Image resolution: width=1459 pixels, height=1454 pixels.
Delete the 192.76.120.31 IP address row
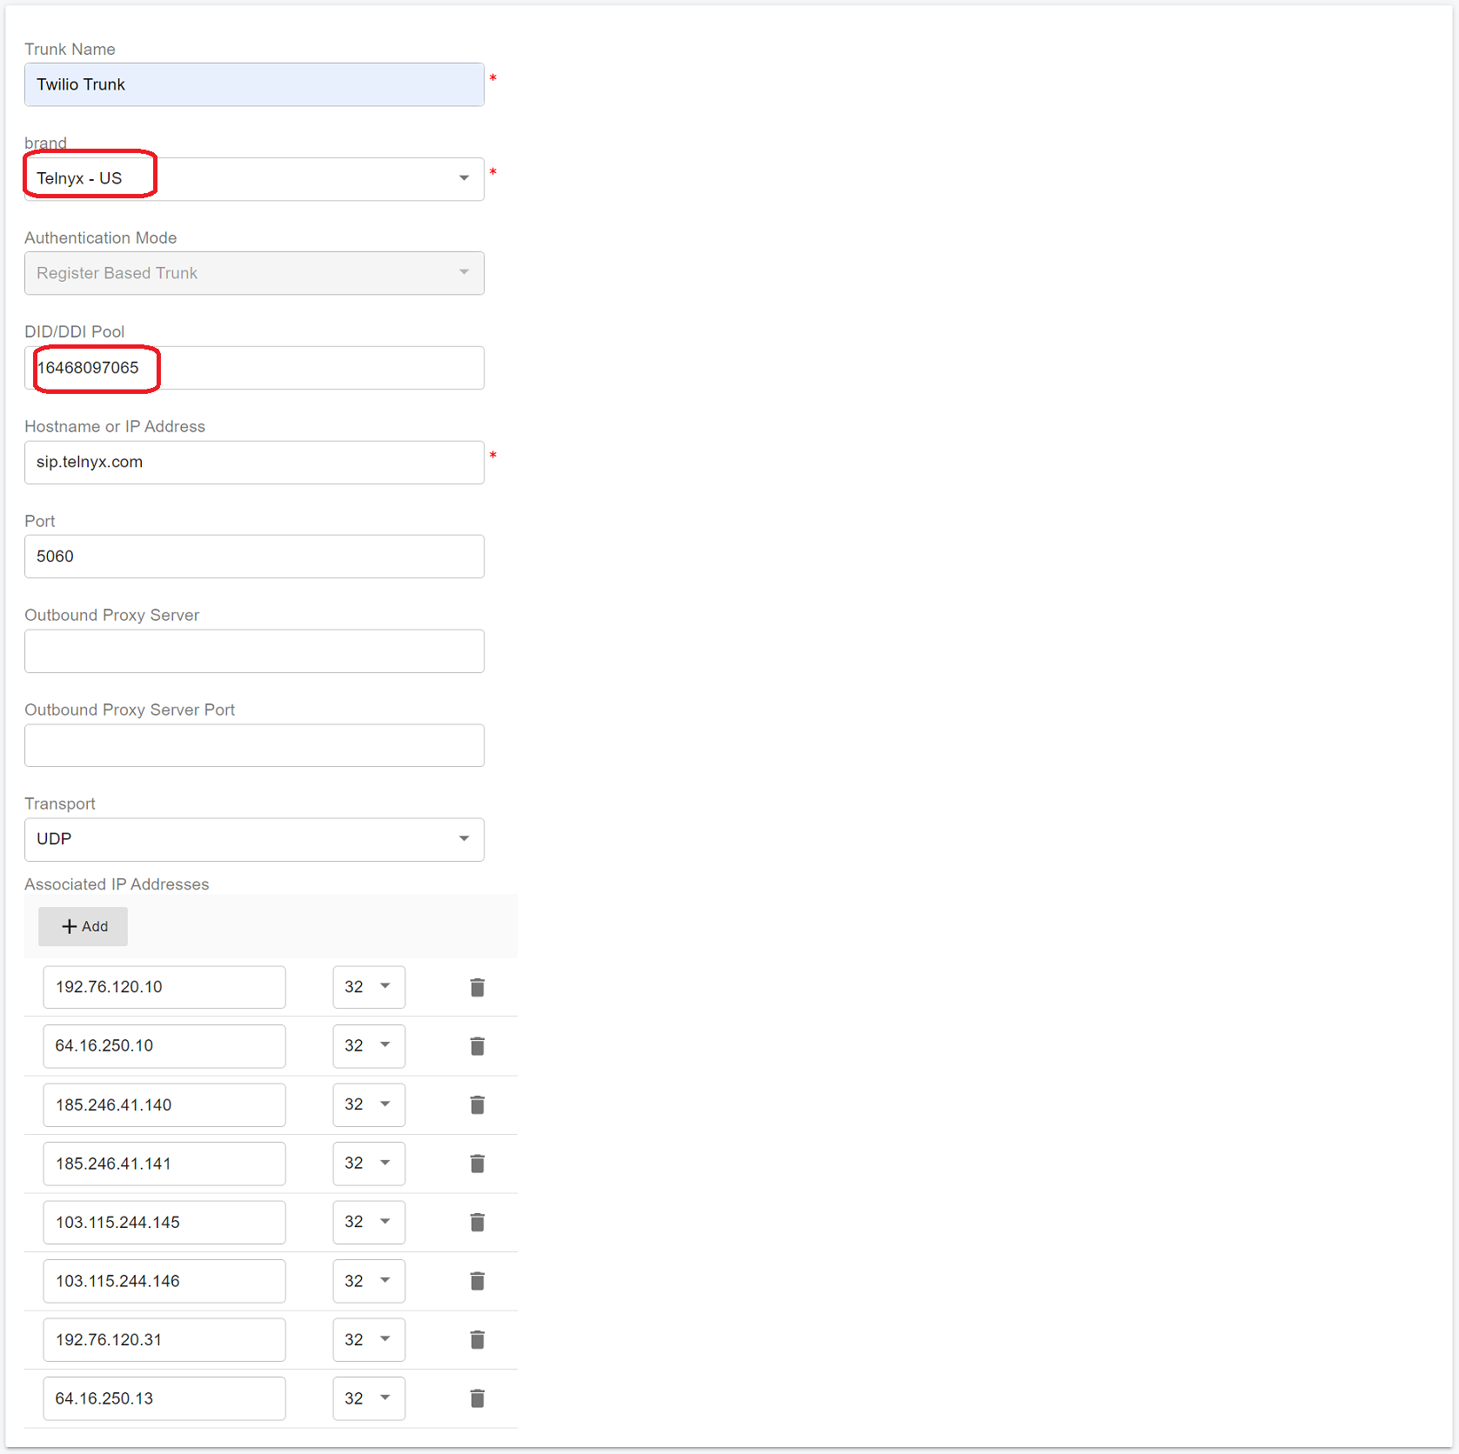477,1340
